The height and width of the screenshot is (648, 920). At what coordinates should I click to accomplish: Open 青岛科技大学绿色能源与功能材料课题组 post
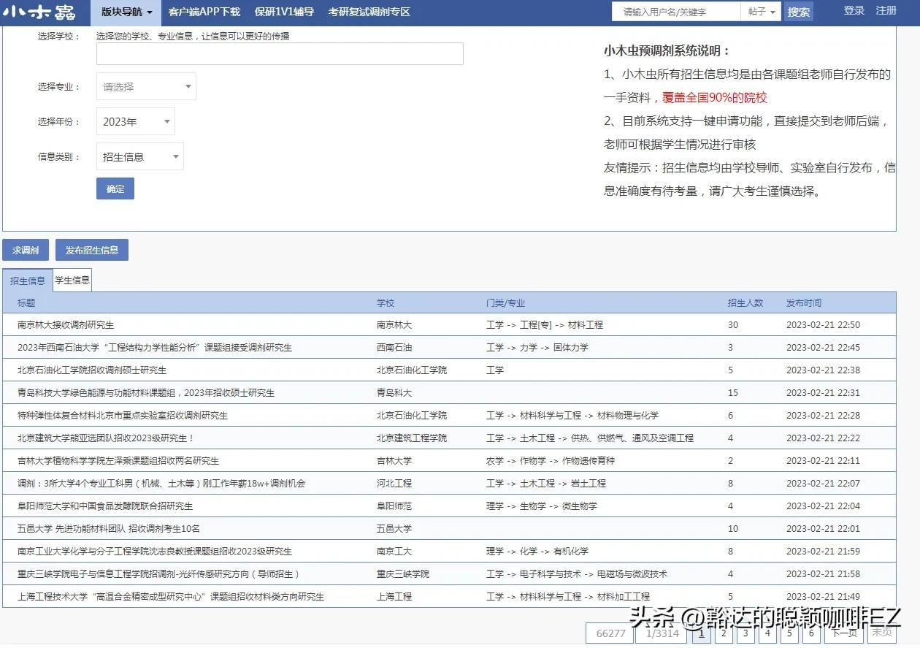coord(146,392)
